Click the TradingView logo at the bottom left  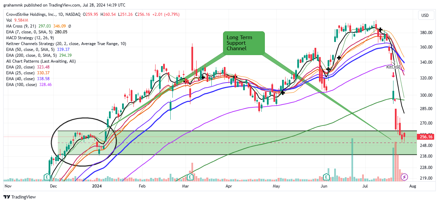(x=20, y=197)
